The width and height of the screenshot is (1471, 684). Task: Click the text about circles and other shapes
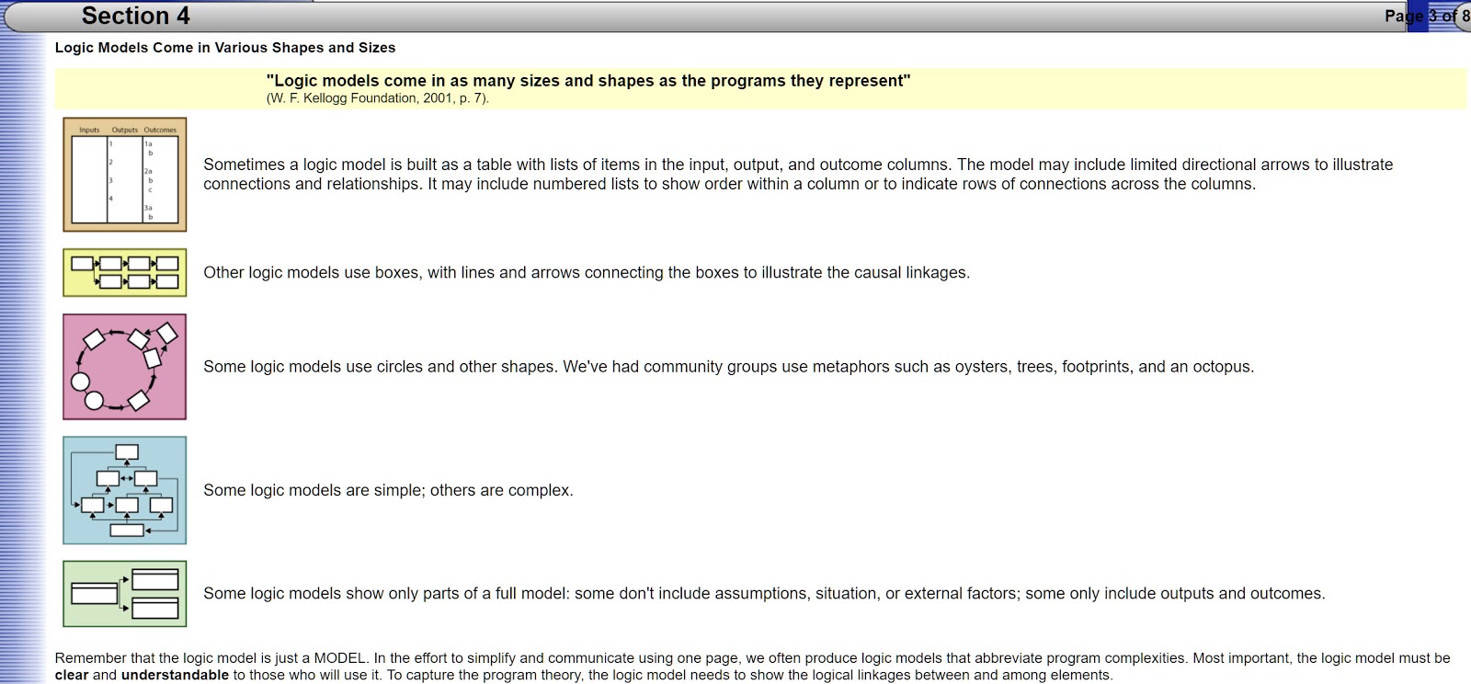point(728,367)
